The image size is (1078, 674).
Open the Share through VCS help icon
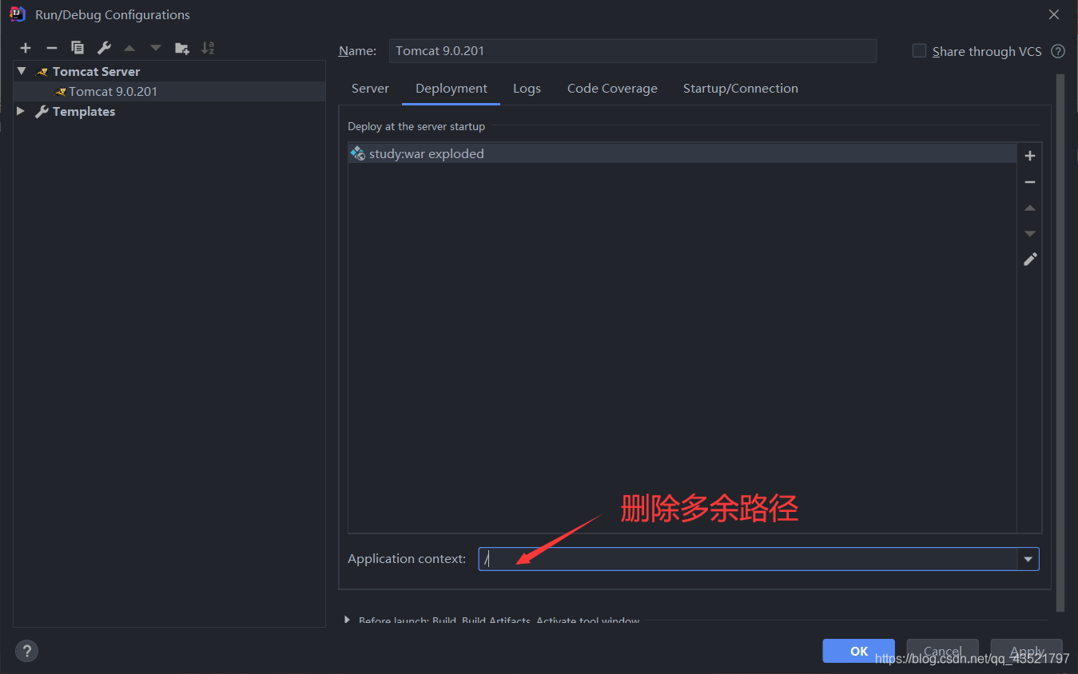tap(1058, 51)
